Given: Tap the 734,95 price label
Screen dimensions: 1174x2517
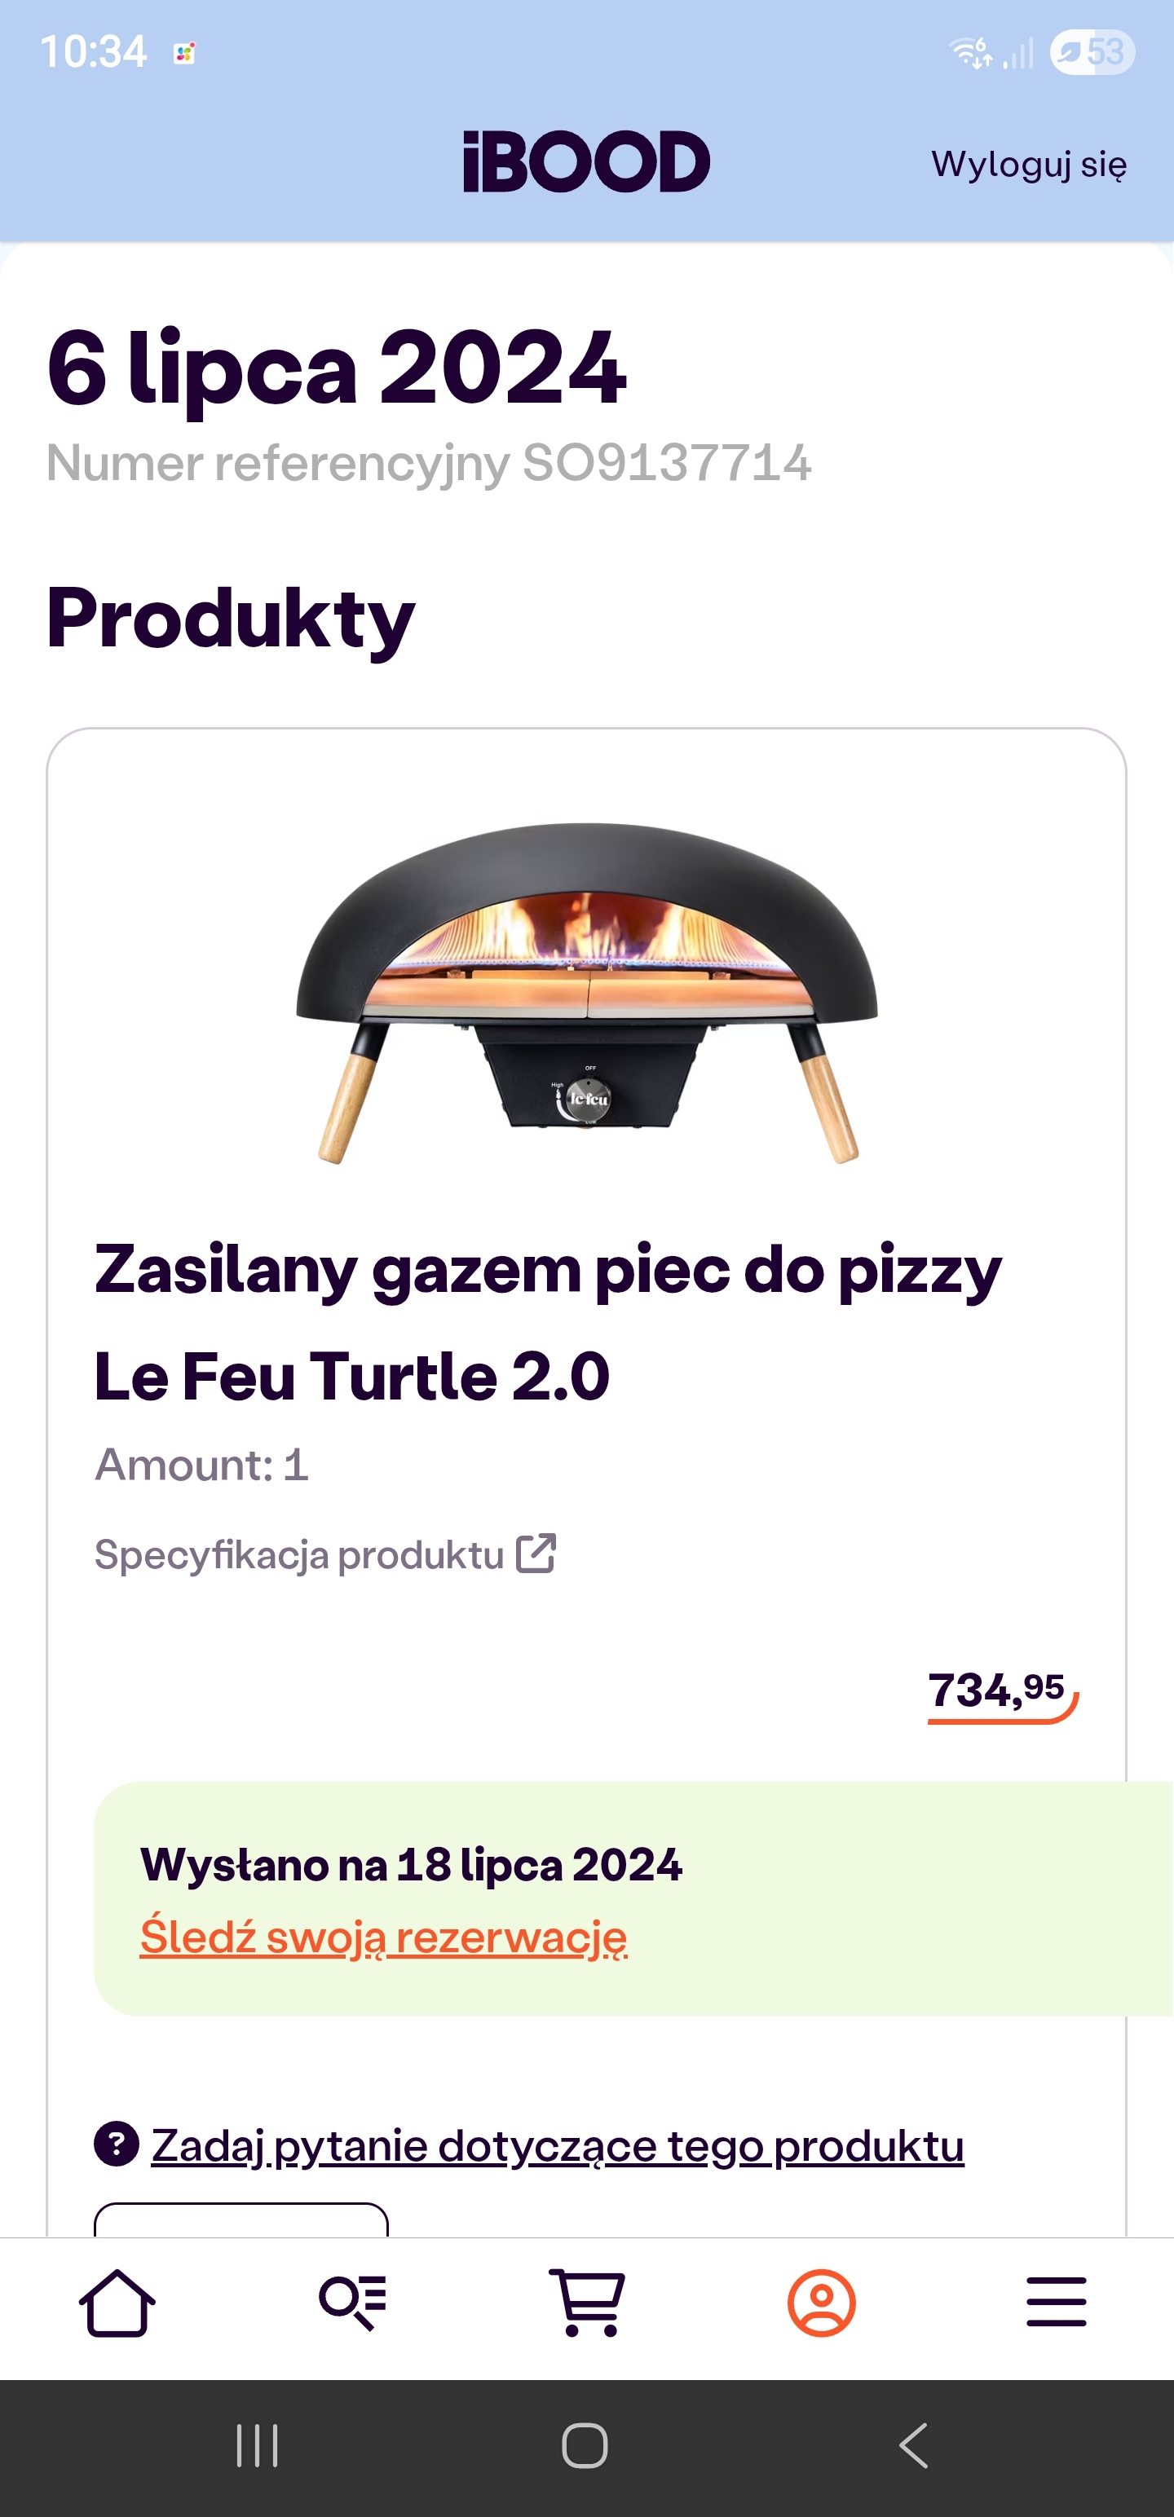Looking at the screenshot, I should coord(999,1691).
